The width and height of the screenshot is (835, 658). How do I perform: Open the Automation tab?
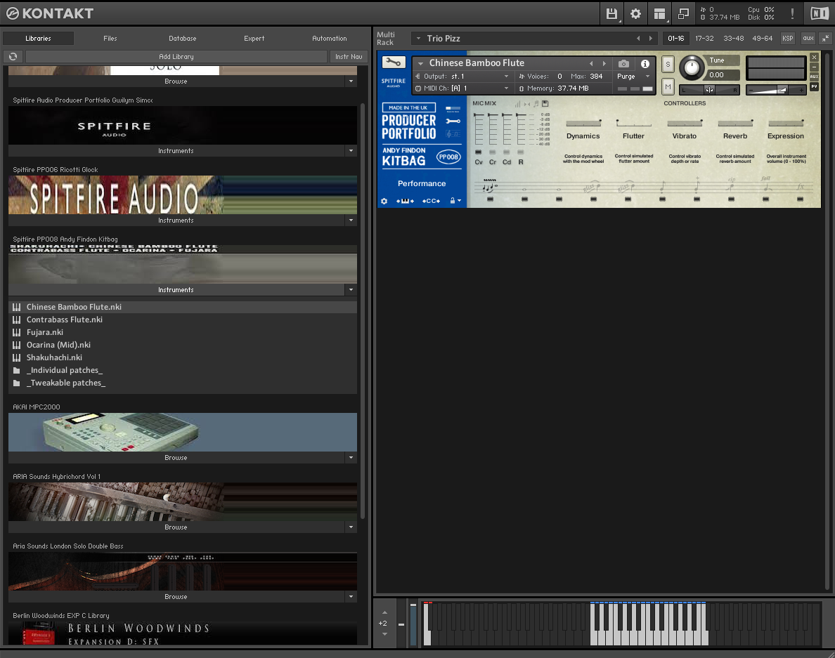point(329,39)
